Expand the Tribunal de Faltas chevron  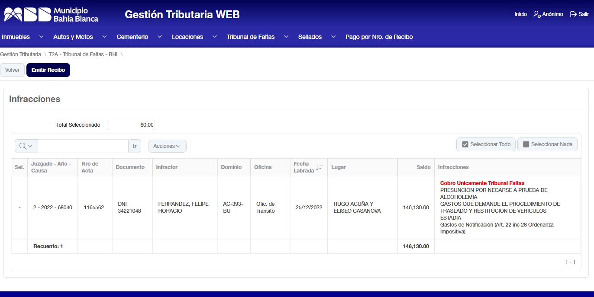(x=286, y=37)
